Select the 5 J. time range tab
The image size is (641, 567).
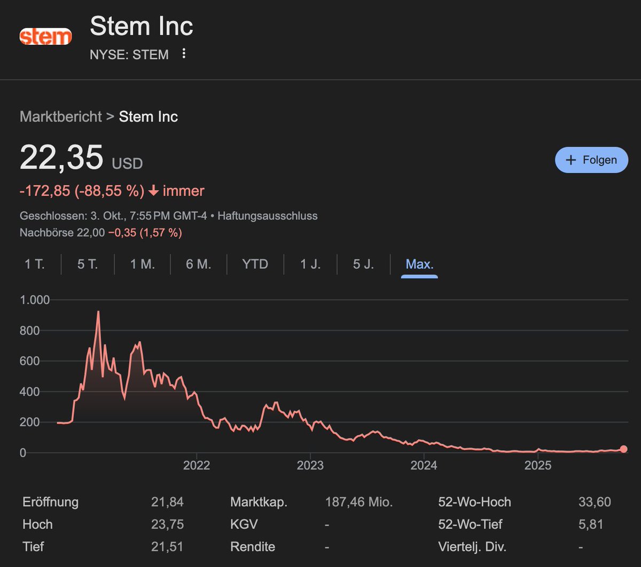pos(363,264)
